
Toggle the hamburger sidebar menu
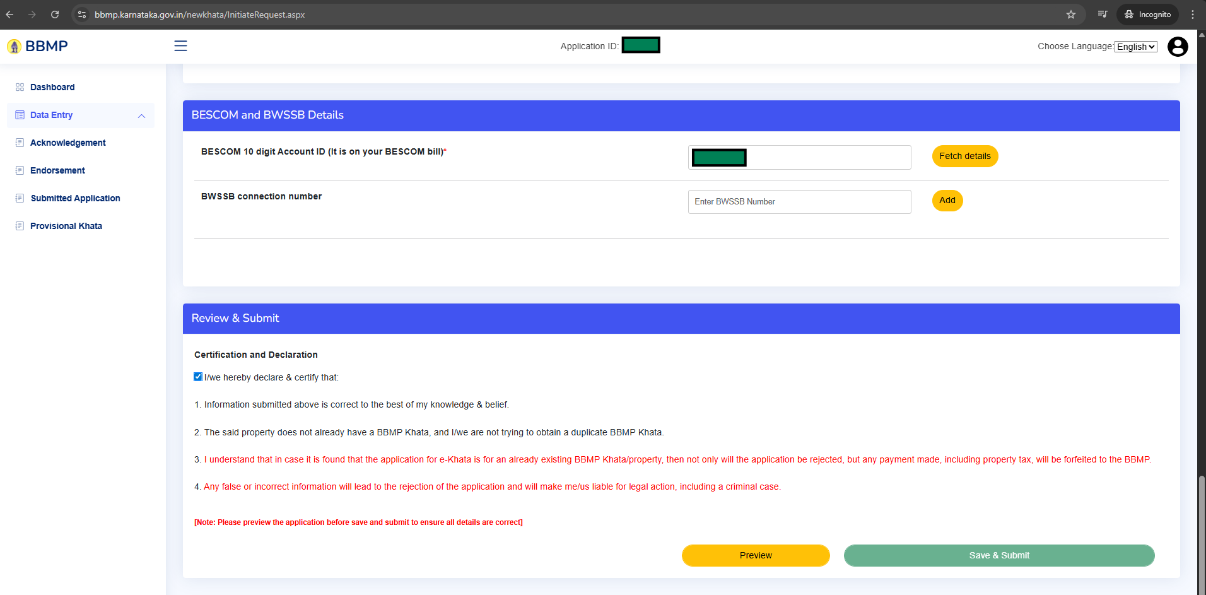pyautogui.click(x=180, y=45)
